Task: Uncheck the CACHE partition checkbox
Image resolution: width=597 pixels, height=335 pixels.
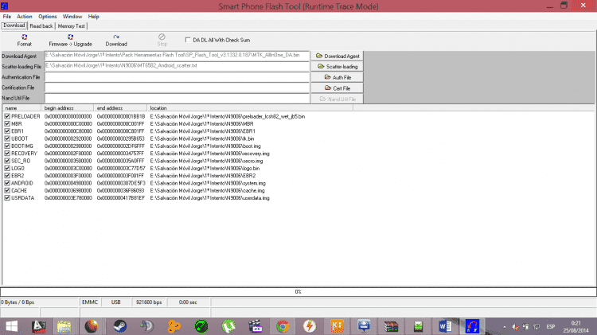Action: 7,190
